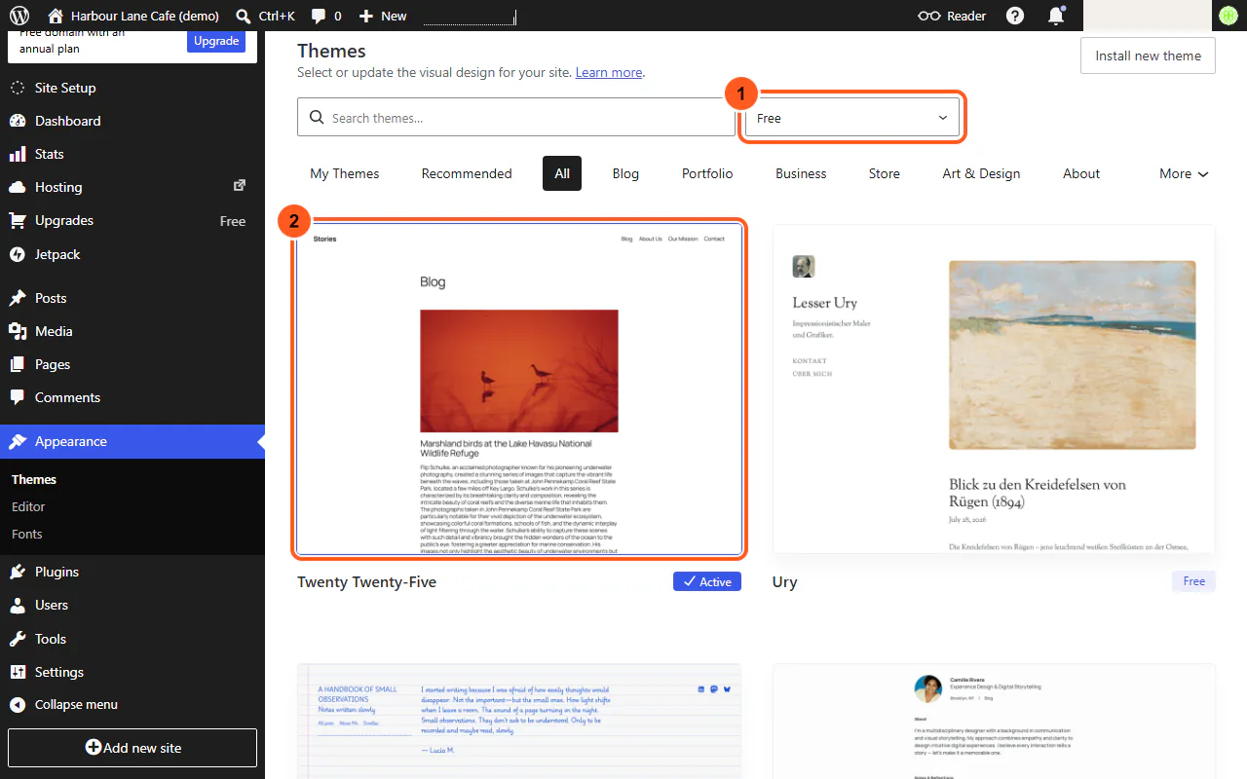This screenshot has width=1247, height=779.
Task: Select the Blog category tab
Action: pyautogui.click(x=625, y=173)
